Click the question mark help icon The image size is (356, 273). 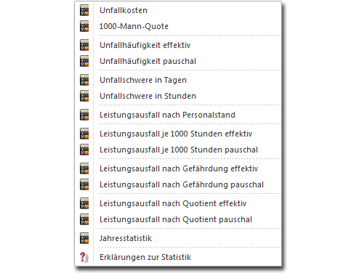(84, 257)
